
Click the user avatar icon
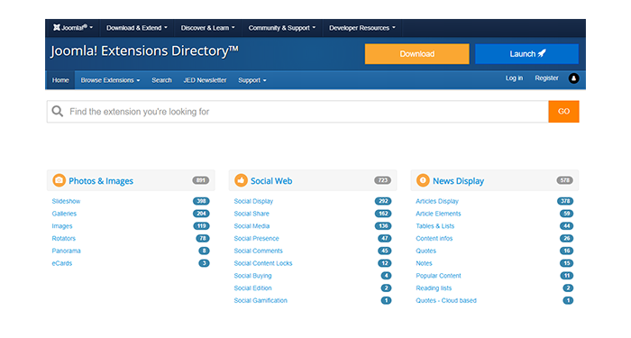coord(574,78)
